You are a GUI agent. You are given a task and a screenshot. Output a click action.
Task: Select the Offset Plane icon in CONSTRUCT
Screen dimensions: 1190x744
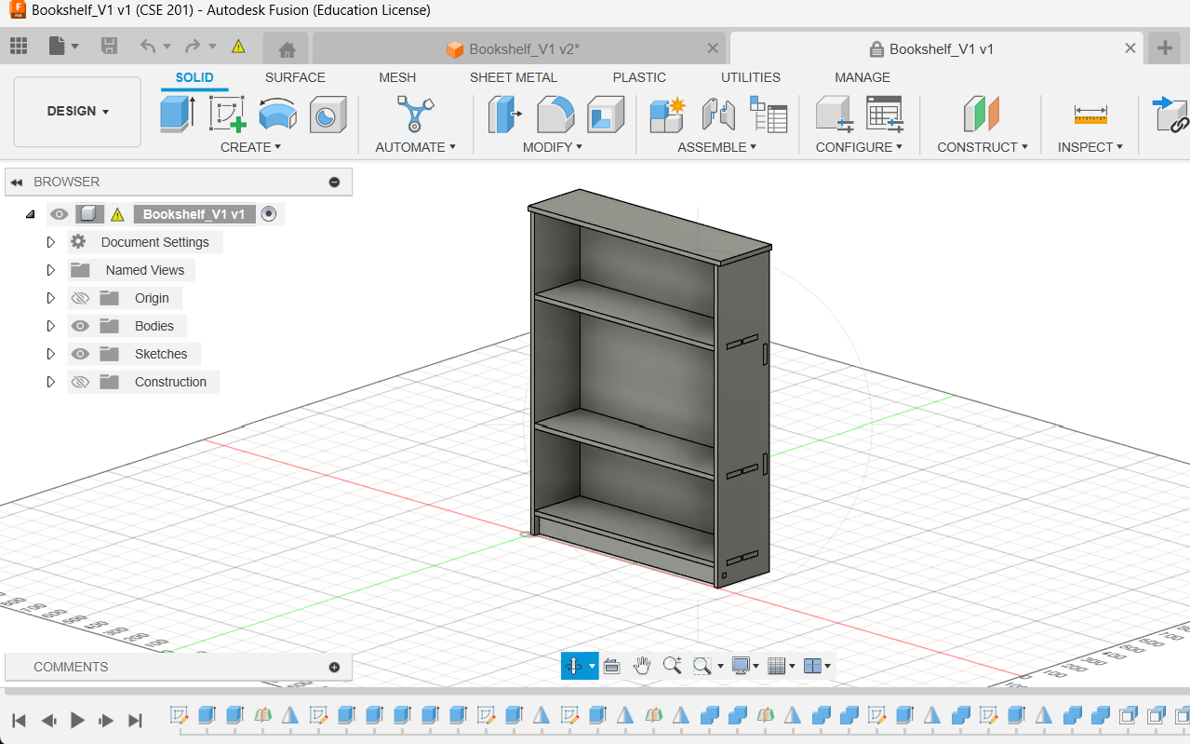pos(982,115)
